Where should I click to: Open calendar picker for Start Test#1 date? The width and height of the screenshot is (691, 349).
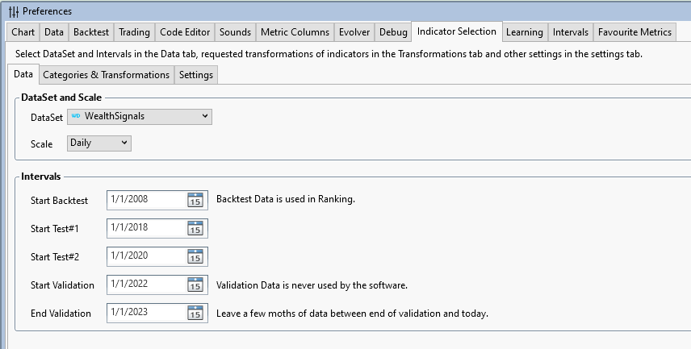195,228
